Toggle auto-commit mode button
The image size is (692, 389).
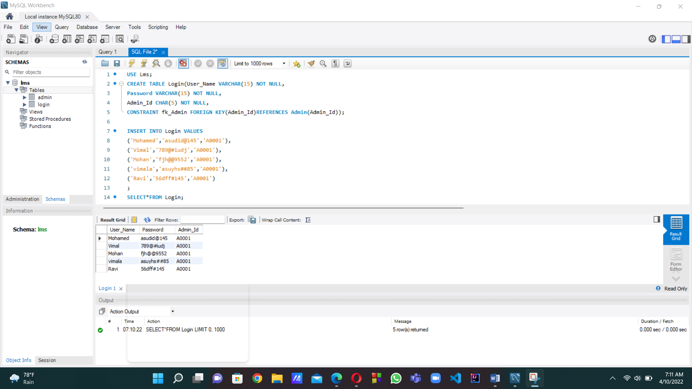click(x=222, y=63)
